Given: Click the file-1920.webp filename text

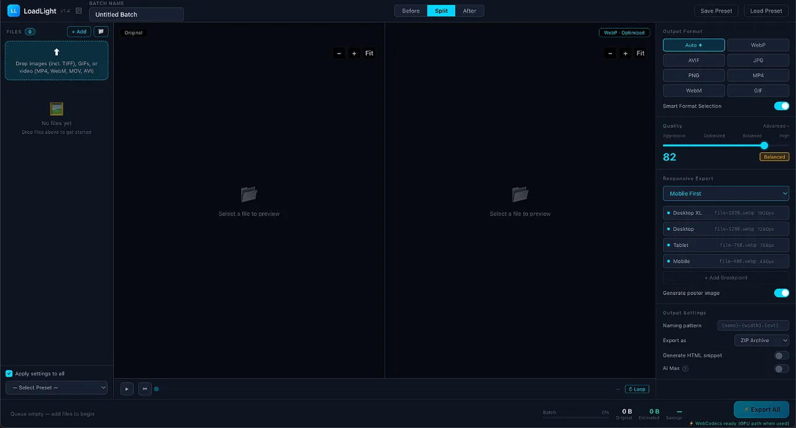Looking at the screenshot, I should (734, 213).
